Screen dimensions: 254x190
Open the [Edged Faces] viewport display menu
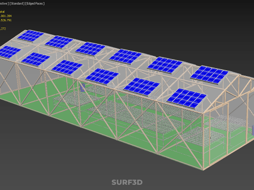pos(35,4)
